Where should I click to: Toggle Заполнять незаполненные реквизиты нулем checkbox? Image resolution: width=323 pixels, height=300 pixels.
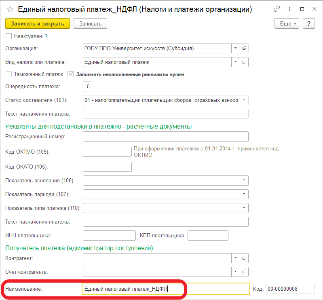click(71, 74)
